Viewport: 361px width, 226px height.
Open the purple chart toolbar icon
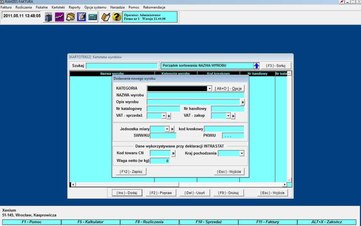tap(60, 17)
